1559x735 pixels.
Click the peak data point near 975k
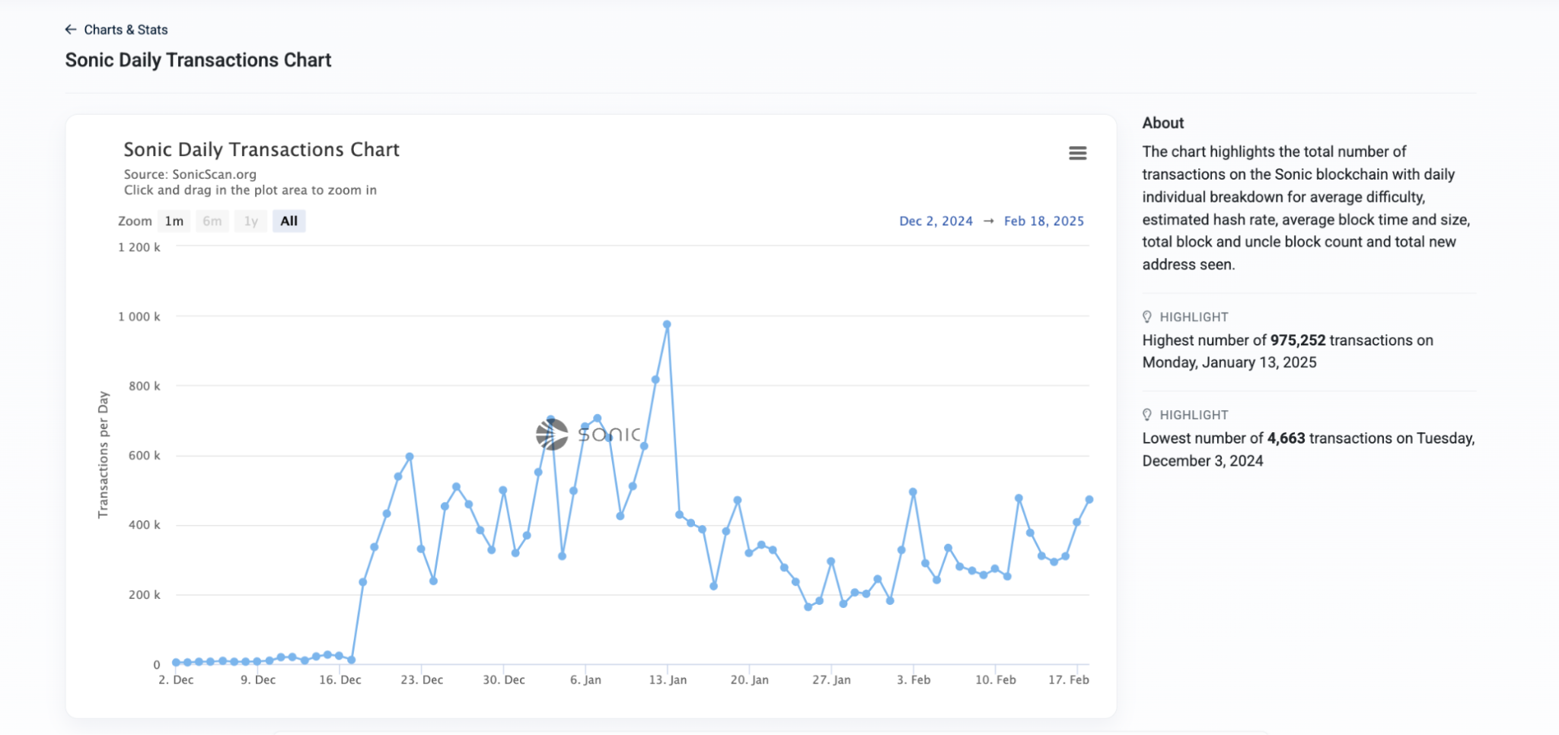pos(667,325)
